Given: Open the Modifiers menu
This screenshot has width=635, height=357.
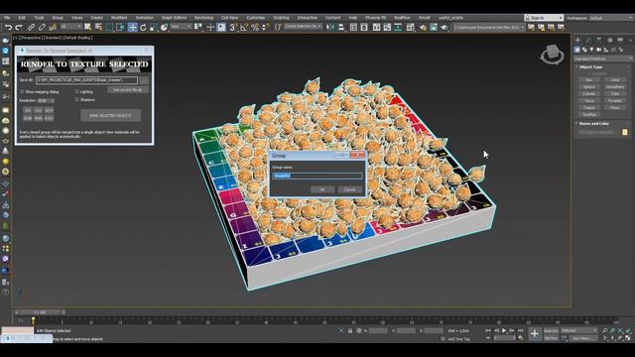Looking at the screenshot, I should coord(119,18).
